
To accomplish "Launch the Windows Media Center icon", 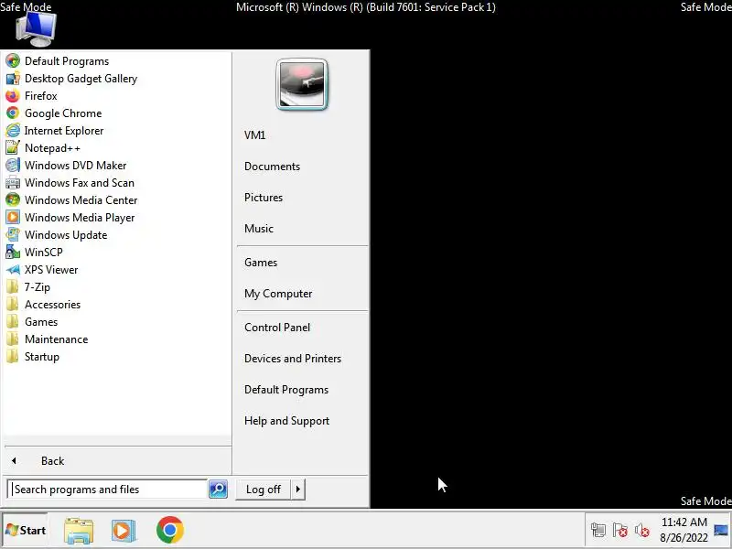I will [13, 199].
